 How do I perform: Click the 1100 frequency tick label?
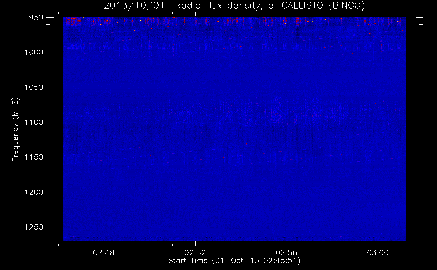point(34,122)
